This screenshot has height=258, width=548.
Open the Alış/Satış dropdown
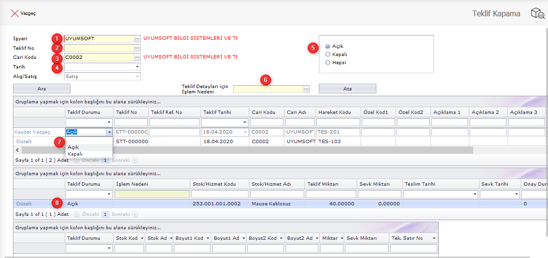click(137, 76)
